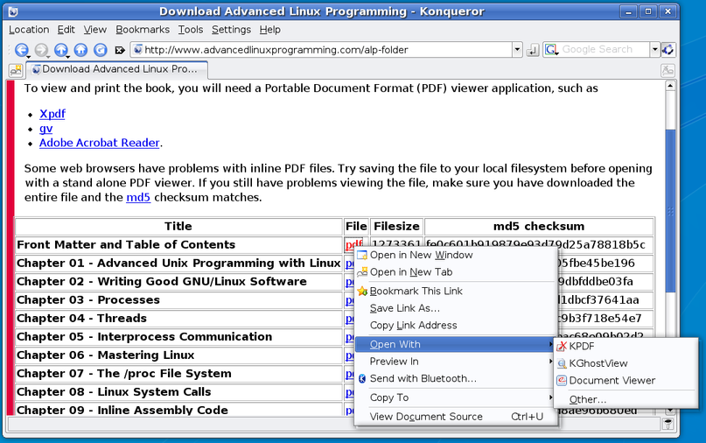706x443 pixels.
Task: Click the Open in New Window icon
Action: [362, 255]
